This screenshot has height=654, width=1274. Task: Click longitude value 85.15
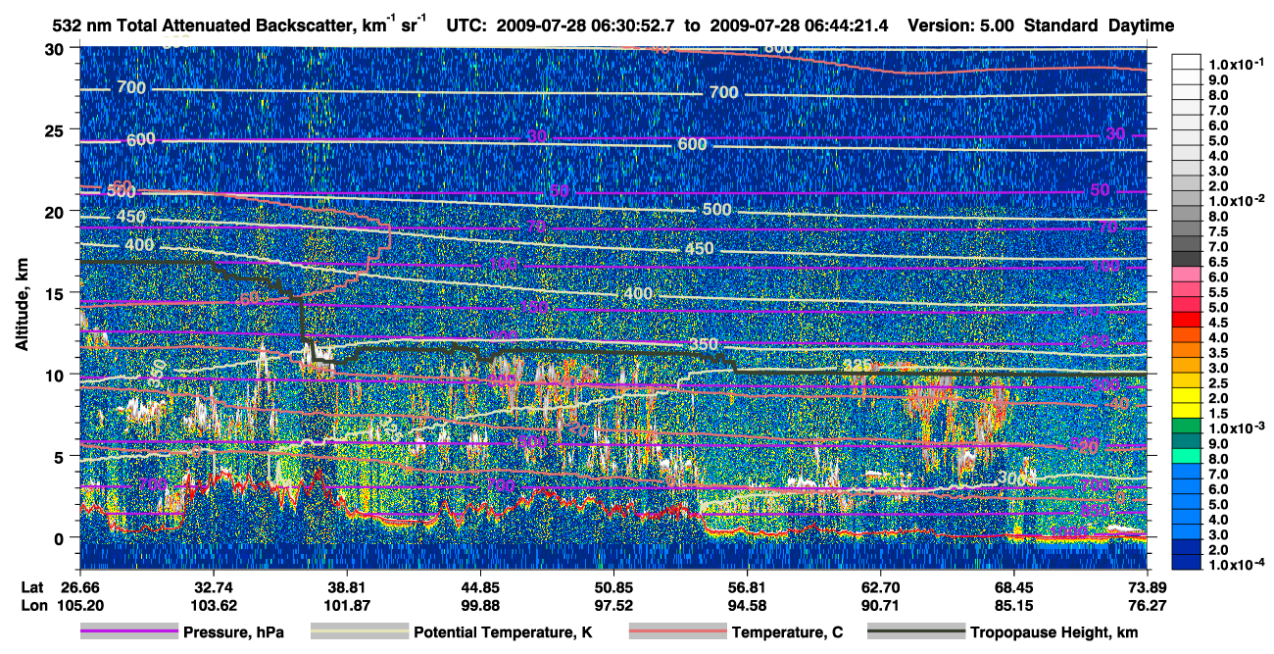click(x=1014, y=605)
